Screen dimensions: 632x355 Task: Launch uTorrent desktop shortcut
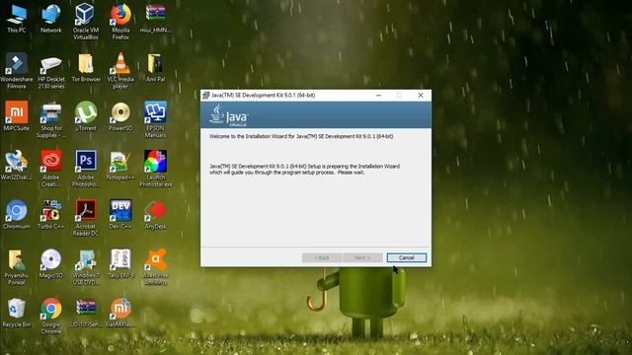pos(86,116)
